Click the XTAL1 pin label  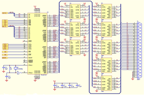point(30,65)
